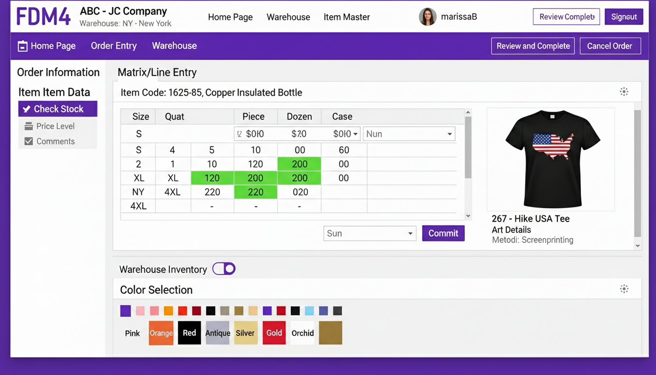Open the $0I0 Case dropdown arrow
Screen dimensions: 656x375
point(355,134)
